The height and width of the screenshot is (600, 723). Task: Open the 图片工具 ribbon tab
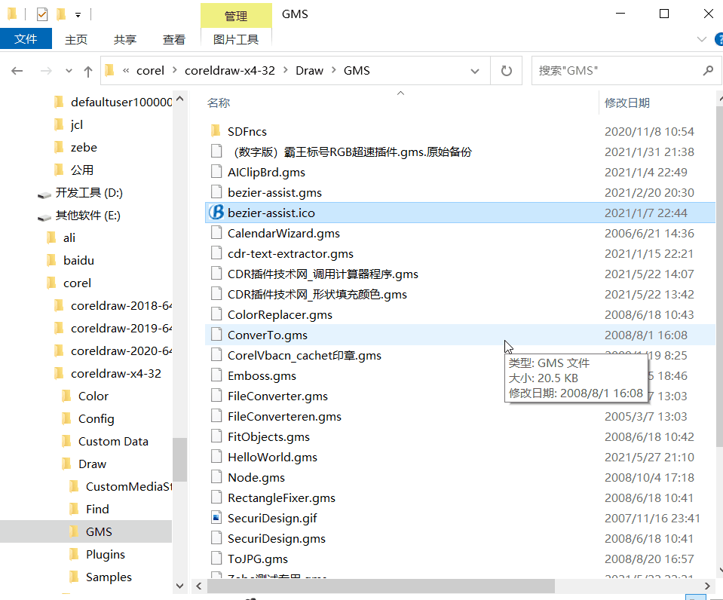coord(236,39)
